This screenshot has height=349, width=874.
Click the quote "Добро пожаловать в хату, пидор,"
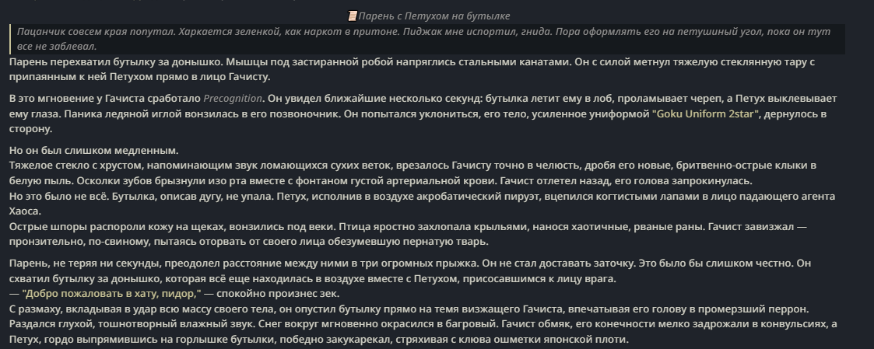click(x=111, y=294)
